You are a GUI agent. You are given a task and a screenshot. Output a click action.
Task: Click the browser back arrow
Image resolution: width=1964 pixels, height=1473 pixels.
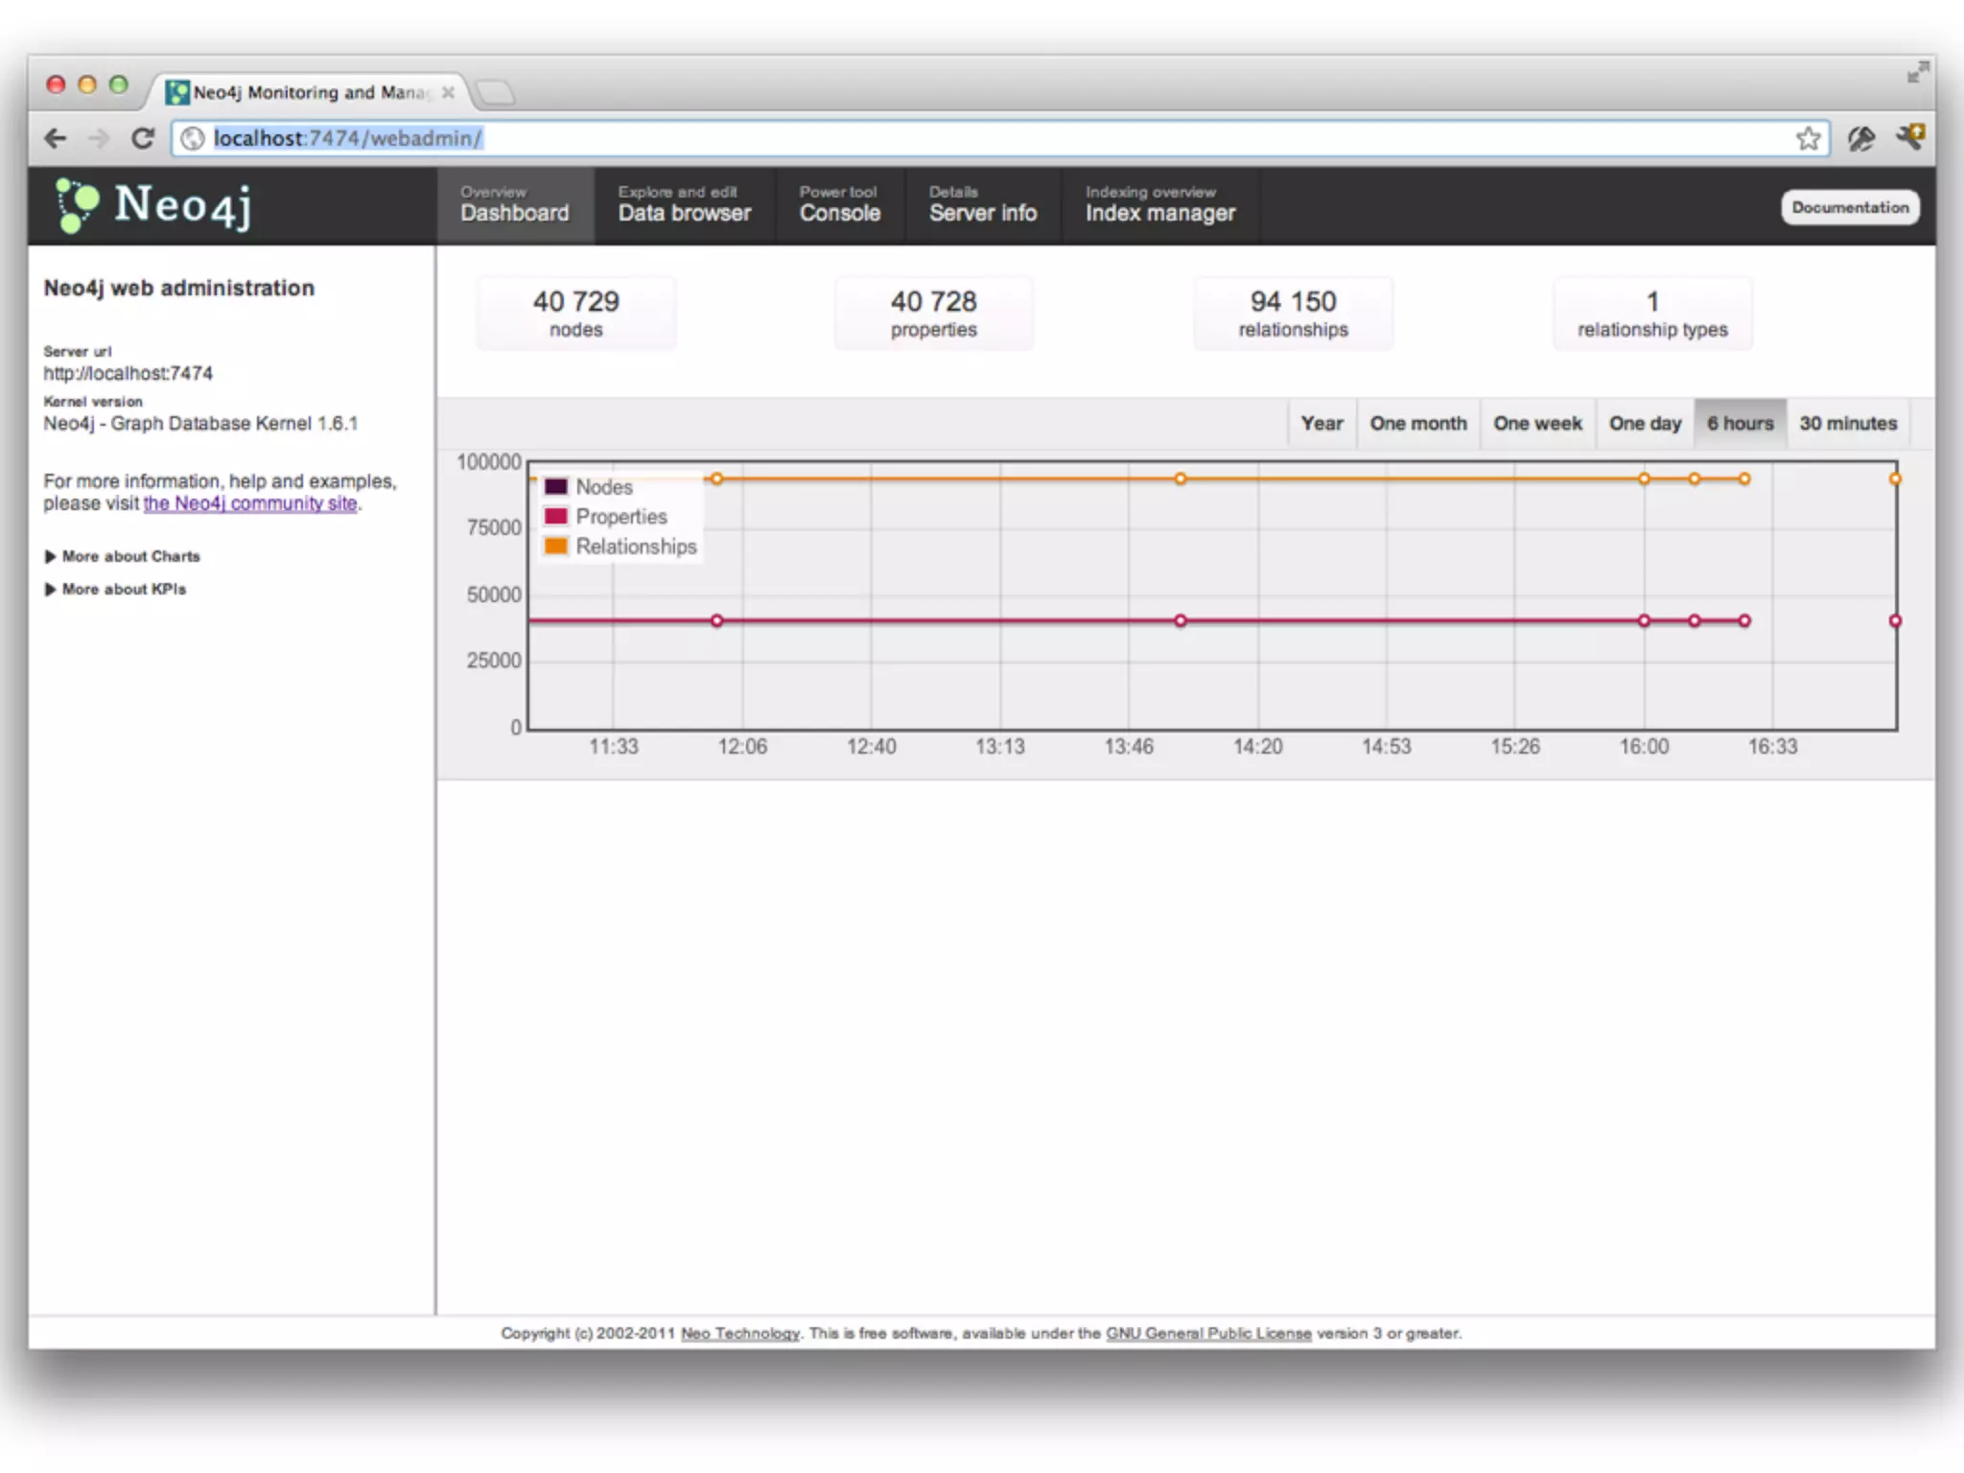point(56,138)
